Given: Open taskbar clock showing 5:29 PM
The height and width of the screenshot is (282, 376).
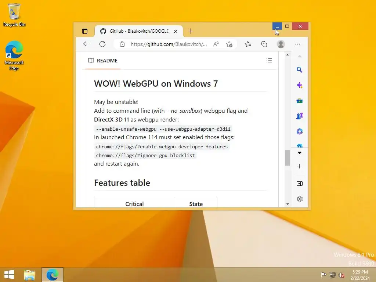Looking at the screenshot, I should point(360,275).
